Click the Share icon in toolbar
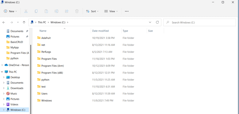Screen dimensions: 239x114 (x=67, y=11)
